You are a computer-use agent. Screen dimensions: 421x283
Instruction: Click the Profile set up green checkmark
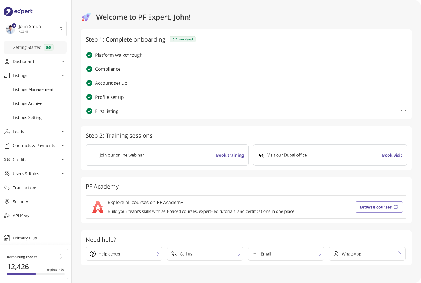point(89,97)
